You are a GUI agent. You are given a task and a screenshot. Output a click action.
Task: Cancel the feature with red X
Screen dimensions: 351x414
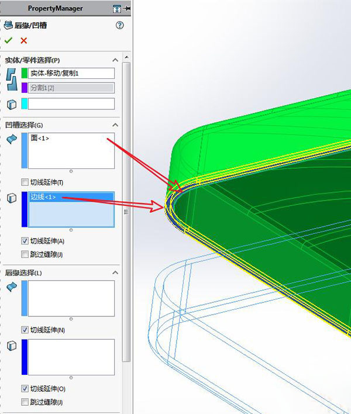[24, 40]
